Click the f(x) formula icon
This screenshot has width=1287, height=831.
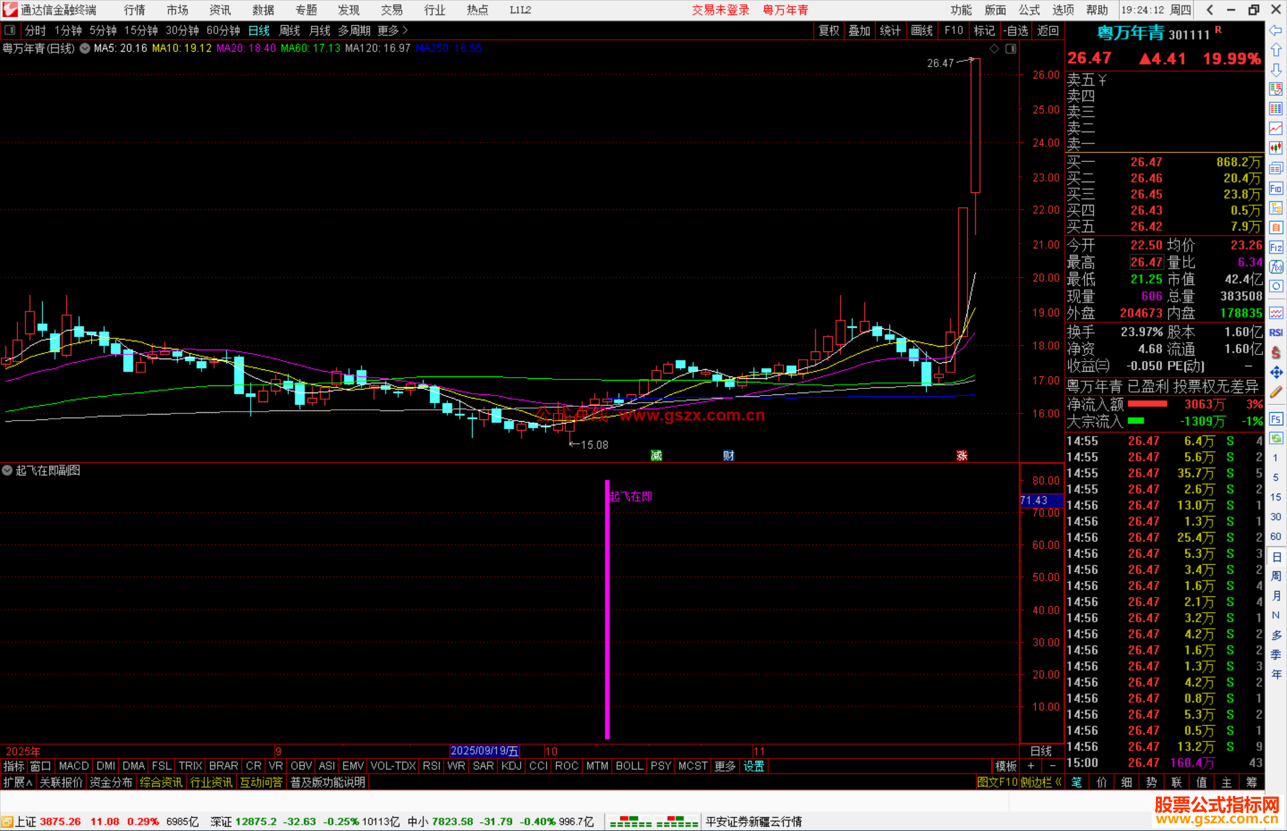[x=1276, y=267]
